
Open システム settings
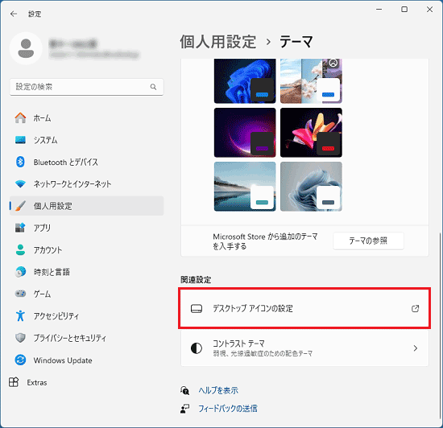pos(87,140)
